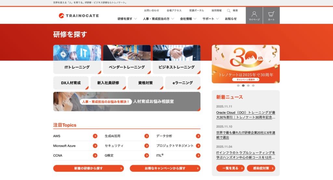The width and height of the screenshot is (333, 180).
Task: Open the ITIL topic link
Action: tap(160, 155)
